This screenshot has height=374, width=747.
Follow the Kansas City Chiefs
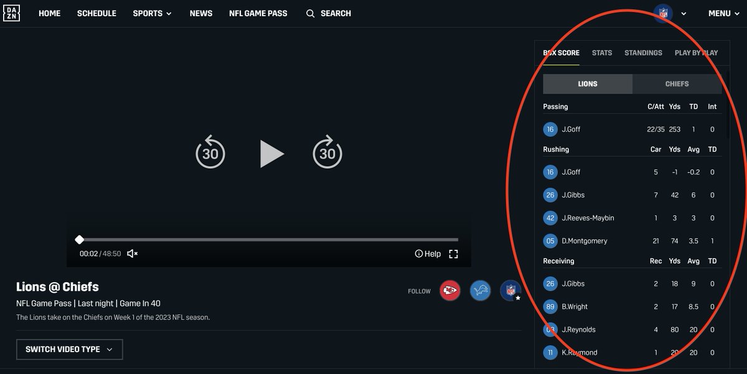coord(450,290)
